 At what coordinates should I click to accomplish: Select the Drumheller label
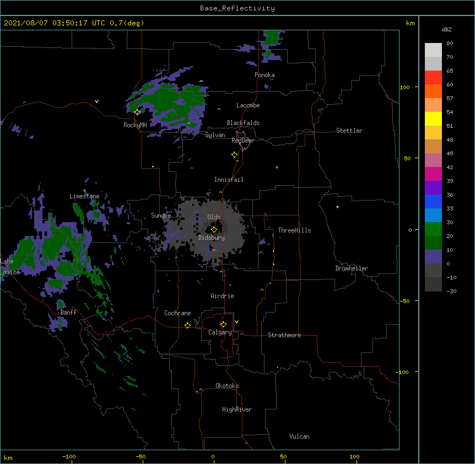[352, 268]
